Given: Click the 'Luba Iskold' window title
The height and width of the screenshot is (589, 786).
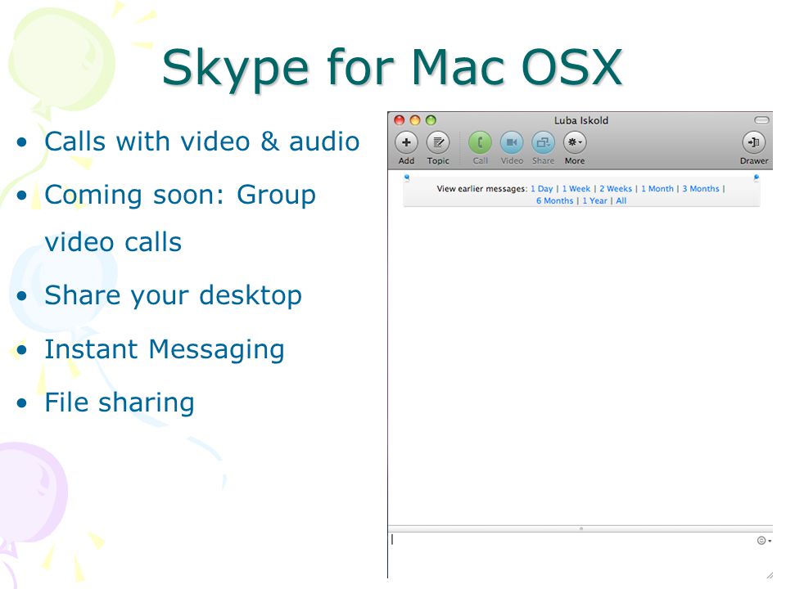Looking at the screenshot, I should coord(581,121).
